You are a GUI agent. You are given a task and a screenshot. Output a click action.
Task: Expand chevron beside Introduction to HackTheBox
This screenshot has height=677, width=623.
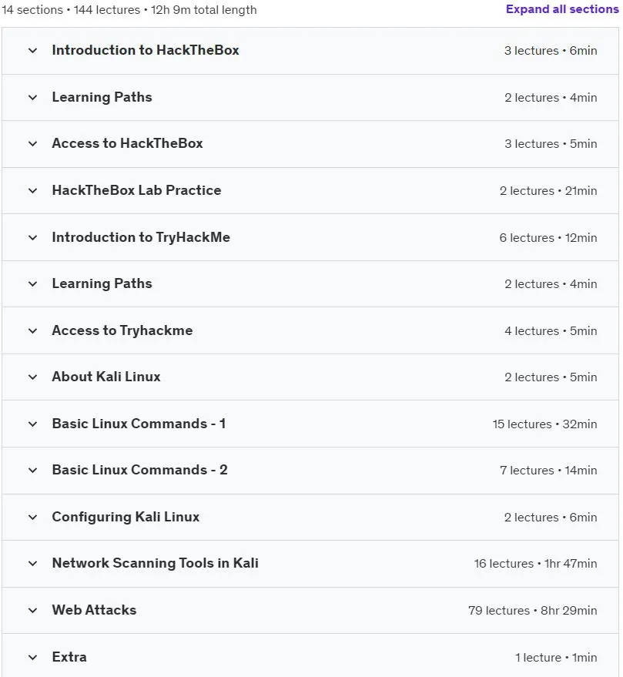point(32,51)
